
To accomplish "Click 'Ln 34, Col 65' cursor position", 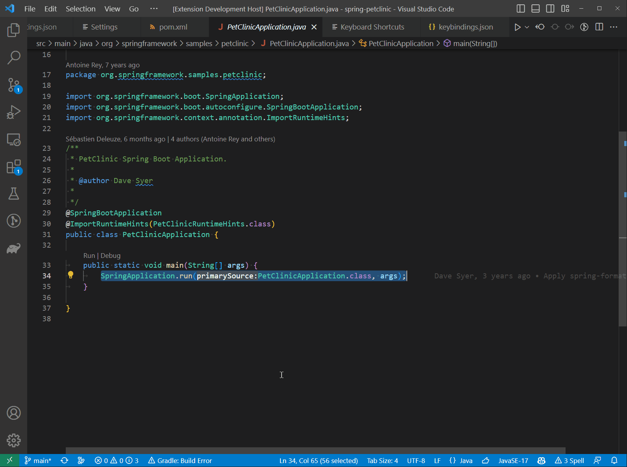I will (319, 460).
